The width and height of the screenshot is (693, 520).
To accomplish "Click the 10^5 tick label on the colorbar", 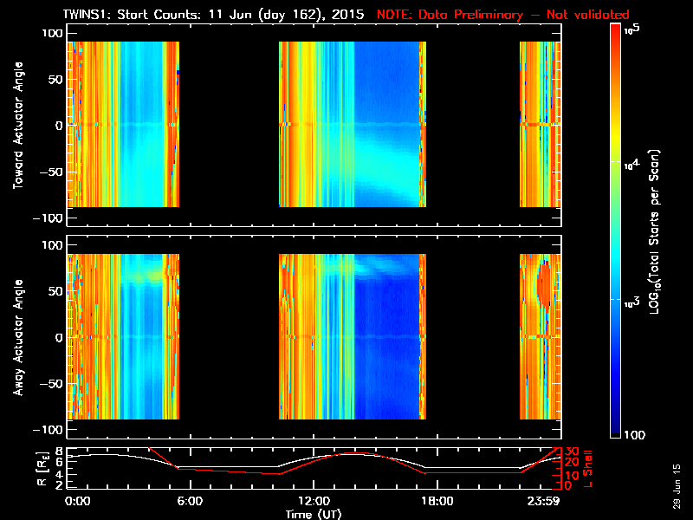I will point(632,29).
